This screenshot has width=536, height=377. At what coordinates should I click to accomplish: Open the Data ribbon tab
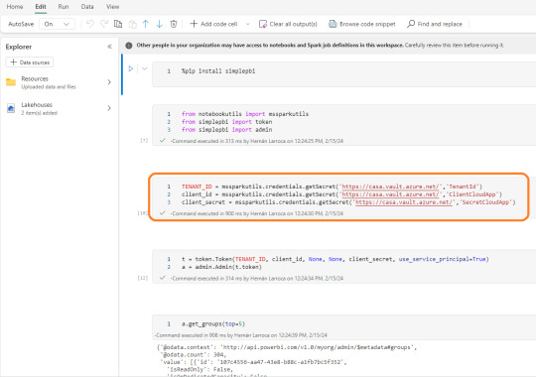click(87, 7)
